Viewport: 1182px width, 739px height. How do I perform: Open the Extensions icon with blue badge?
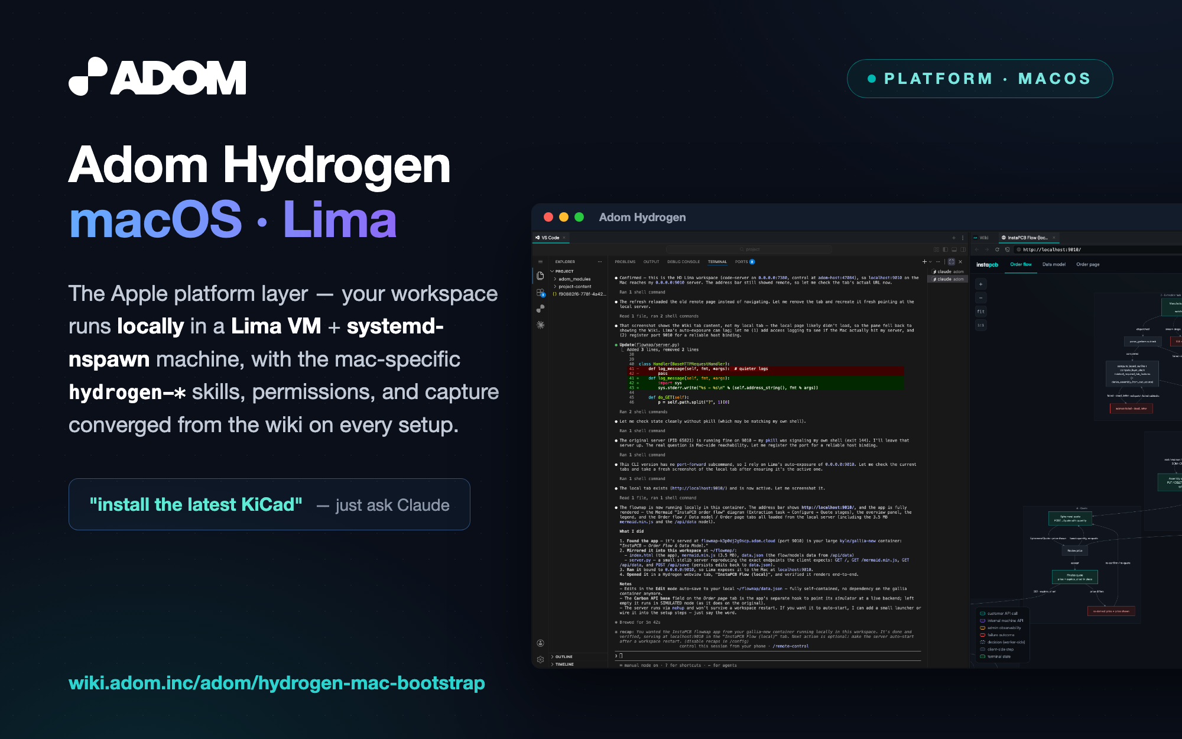pyautogui.click(x=540, y=292)
